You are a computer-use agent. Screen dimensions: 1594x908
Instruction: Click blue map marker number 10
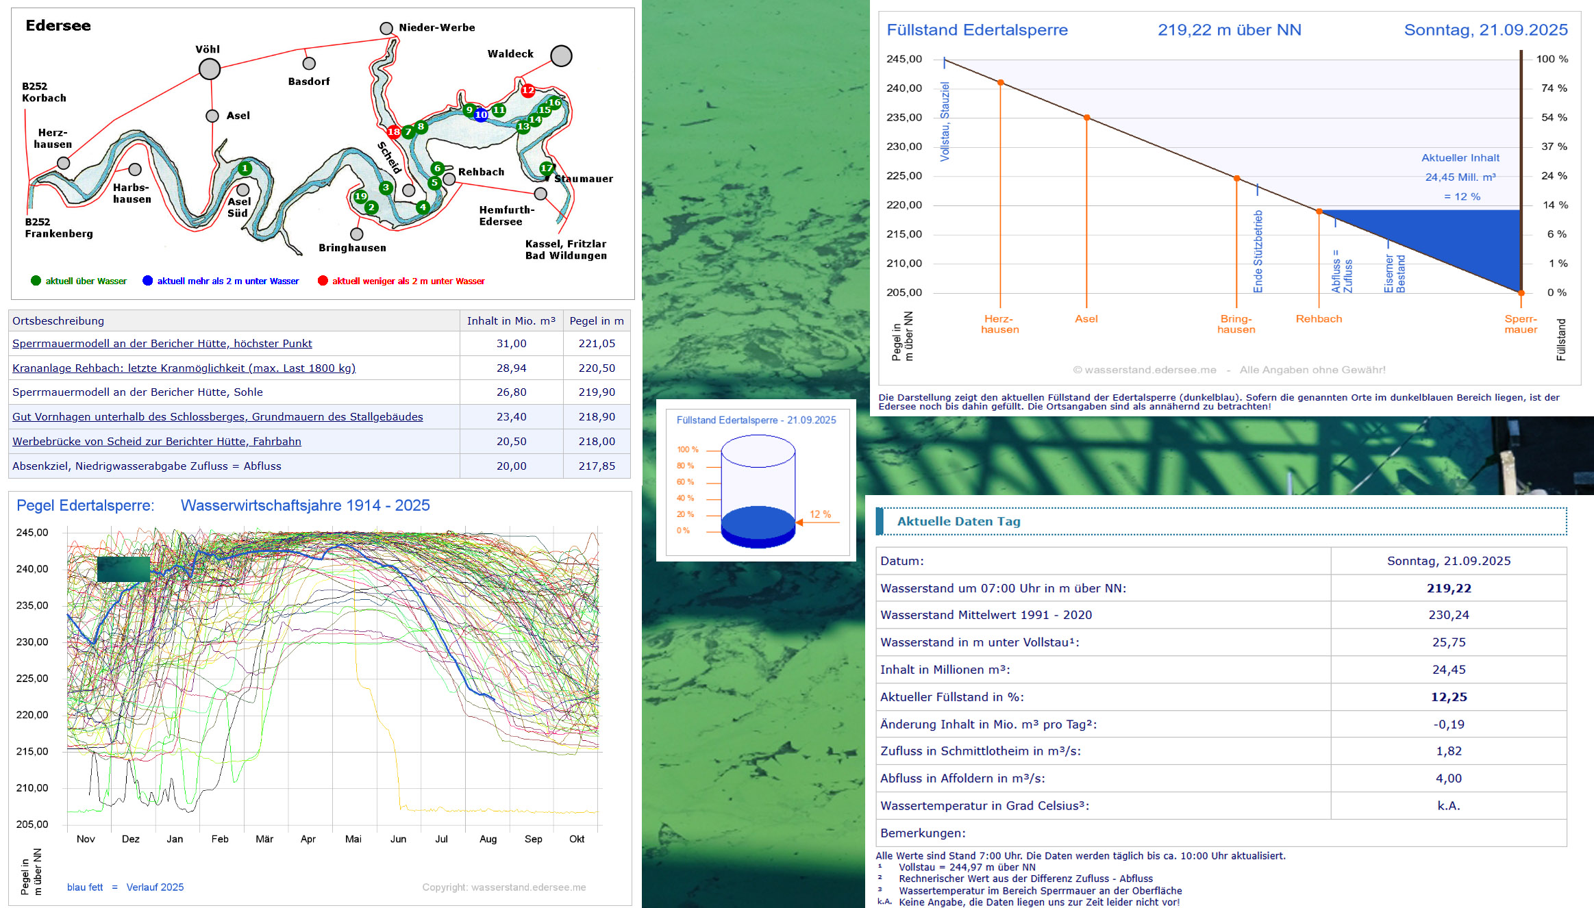coord(481,114)
